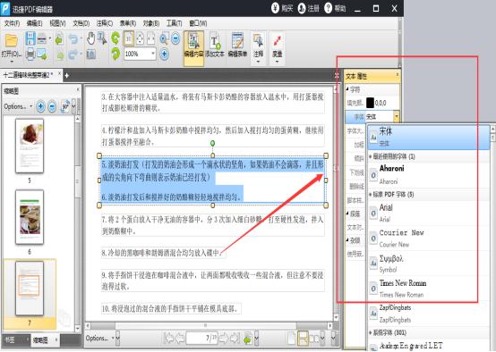Open the File menu
The height and width of the screenshot is (352, 496).
pyautogui.click(x=12, y=23)
